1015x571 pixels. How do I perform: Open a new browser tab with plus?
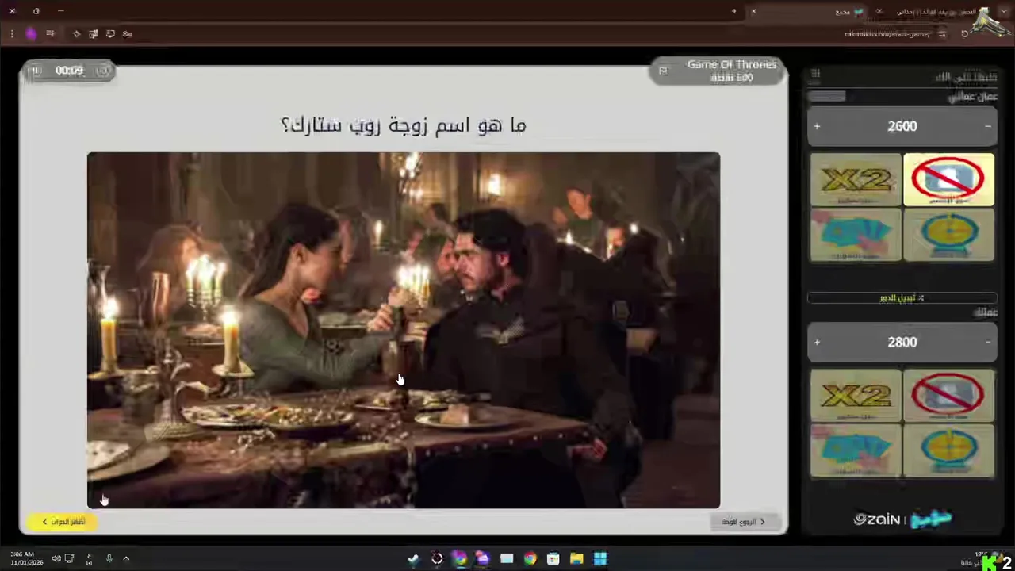coord(733,11)
